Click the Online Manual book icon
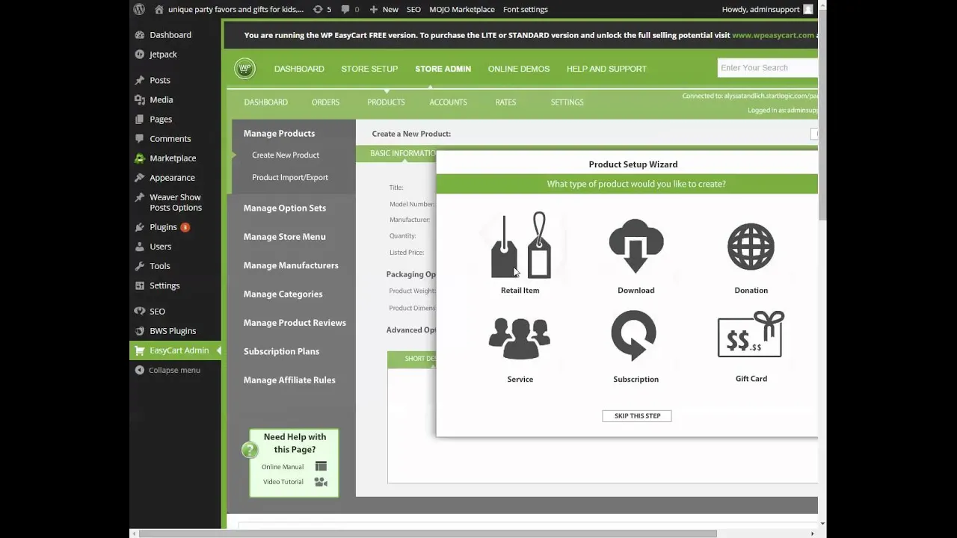 pos(321,466)
